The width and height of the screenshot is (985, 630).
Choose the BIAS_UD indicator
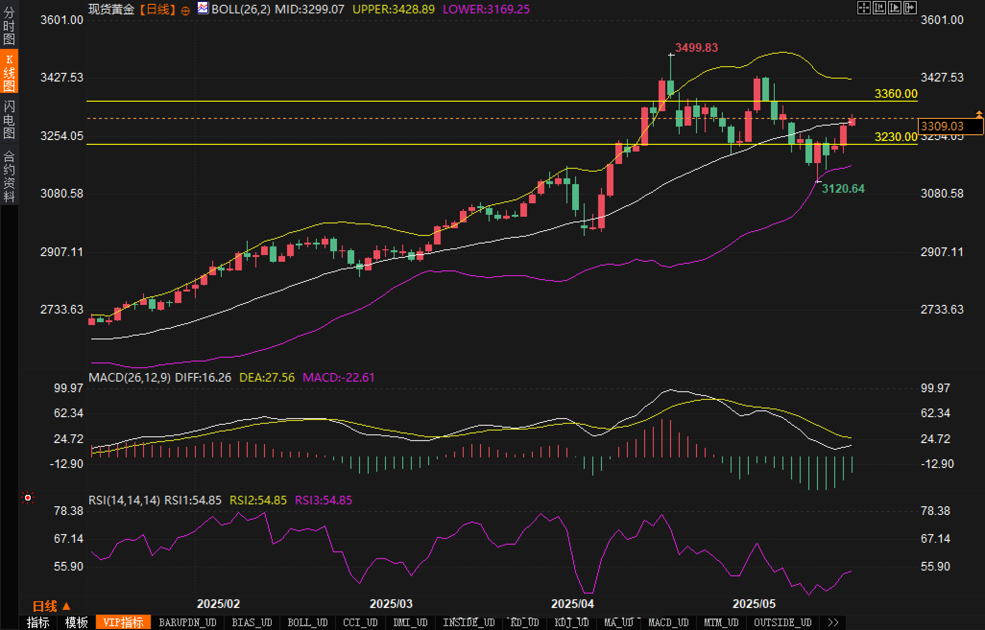252,622
